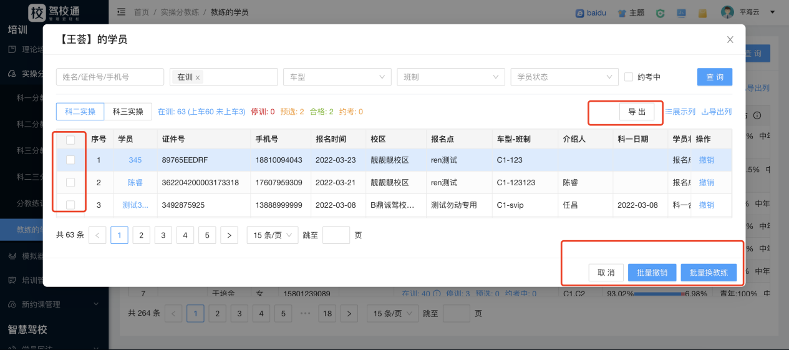
Task: Enable the 约考中 checkbox filter
Action: tap(629, 77)
